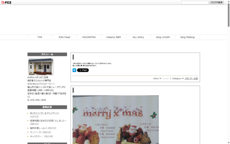Click the merry x'mas cake flyer image
This screenshot has width=230, height=144.
coord(116,119)
